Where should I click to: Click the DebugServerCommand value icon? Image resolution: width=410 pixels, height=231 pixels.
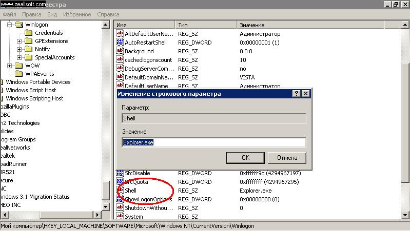[x=120, y=69]
